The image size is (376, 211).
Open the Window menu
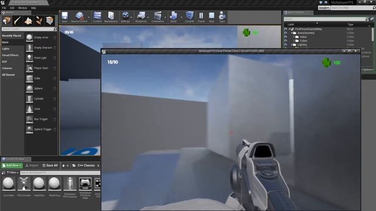point(22,8)
